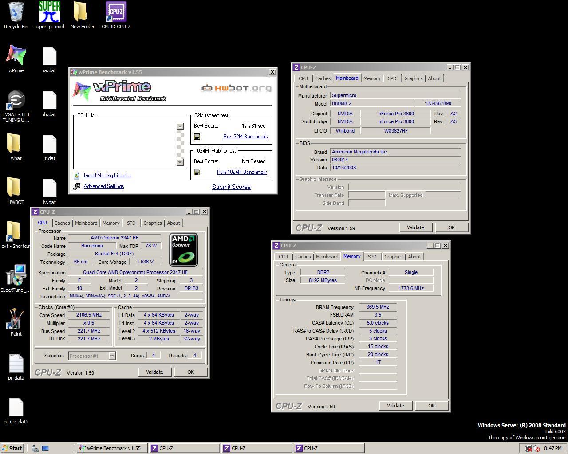Open Graphics tab in Mainboard CPU-Z window
Screen dimensions: 568x454
point(413,78)
